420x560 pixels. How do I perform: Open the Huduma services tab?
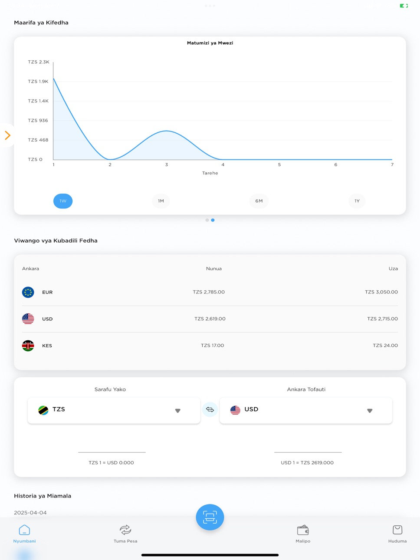[397, 534]
